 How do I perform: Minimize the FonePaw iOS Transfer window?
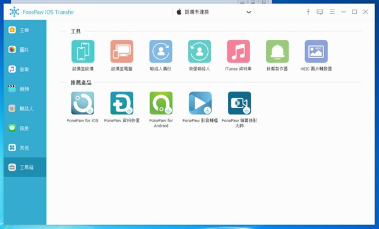click(344, 12)
